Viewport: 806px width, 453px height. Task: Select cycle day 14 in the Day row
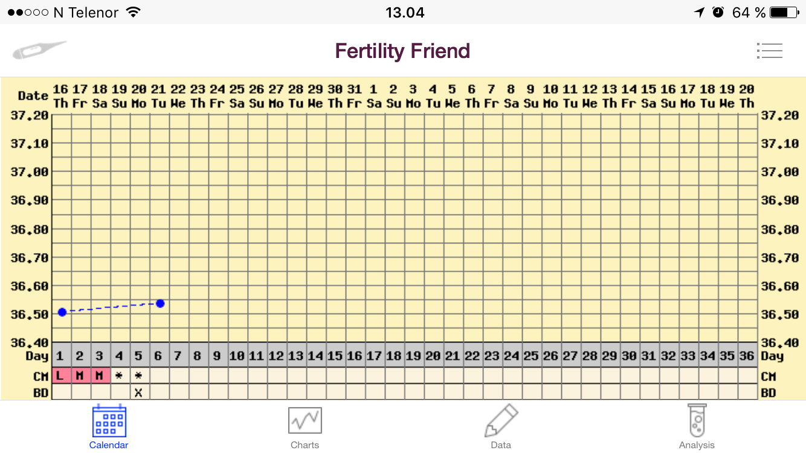point(315,356)
